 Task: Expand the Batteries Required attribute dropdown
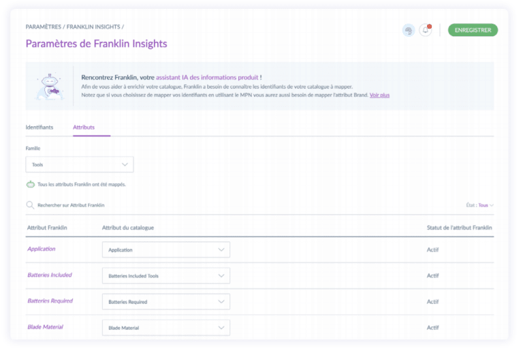(165, 301)
